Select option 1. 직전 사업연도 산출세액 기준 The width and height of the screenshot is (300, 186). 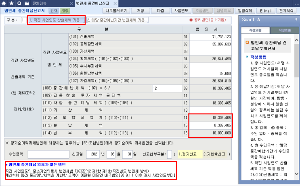tap(56, 20)
